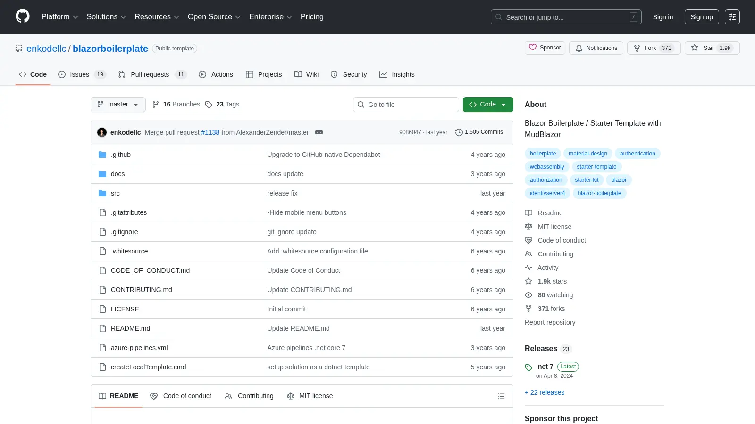Select the webassembly topic tag

547,167
